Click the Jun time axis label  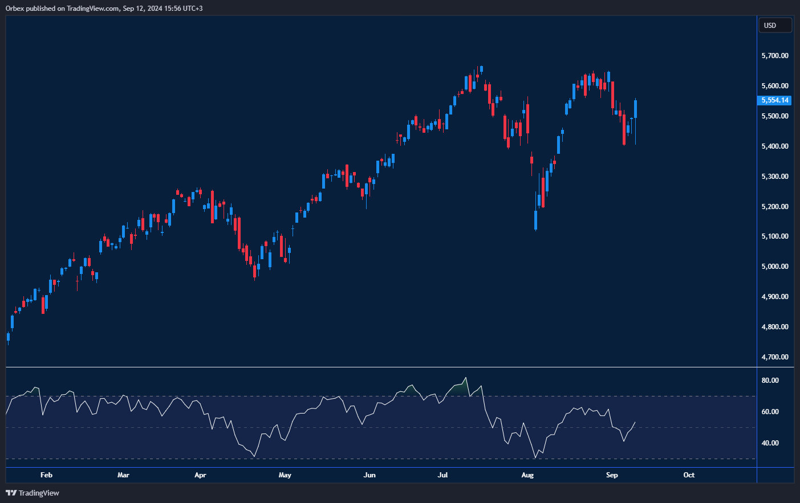coord(369,475)
